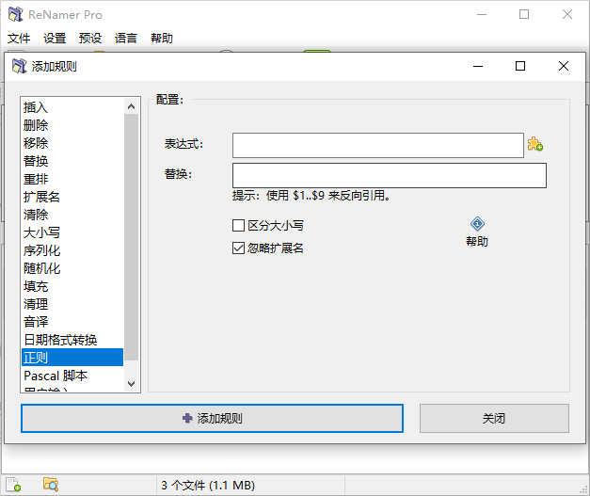Click the 添加规则 dialog title icon

19,66
